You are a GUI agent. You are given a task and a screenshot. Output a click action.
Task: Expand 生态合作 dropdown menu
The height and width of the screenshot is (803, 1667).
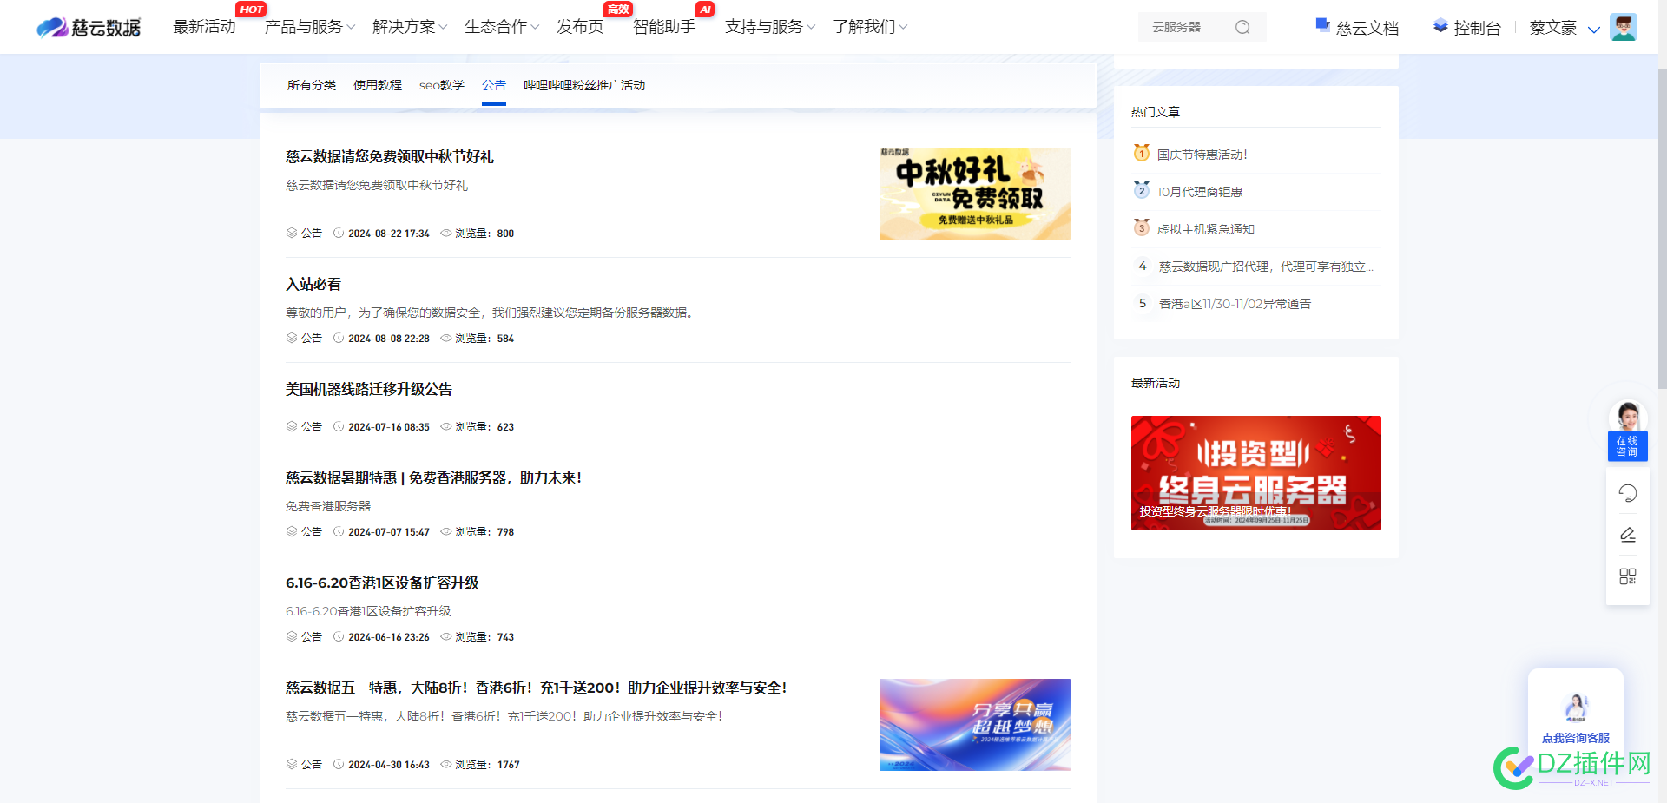502,27
